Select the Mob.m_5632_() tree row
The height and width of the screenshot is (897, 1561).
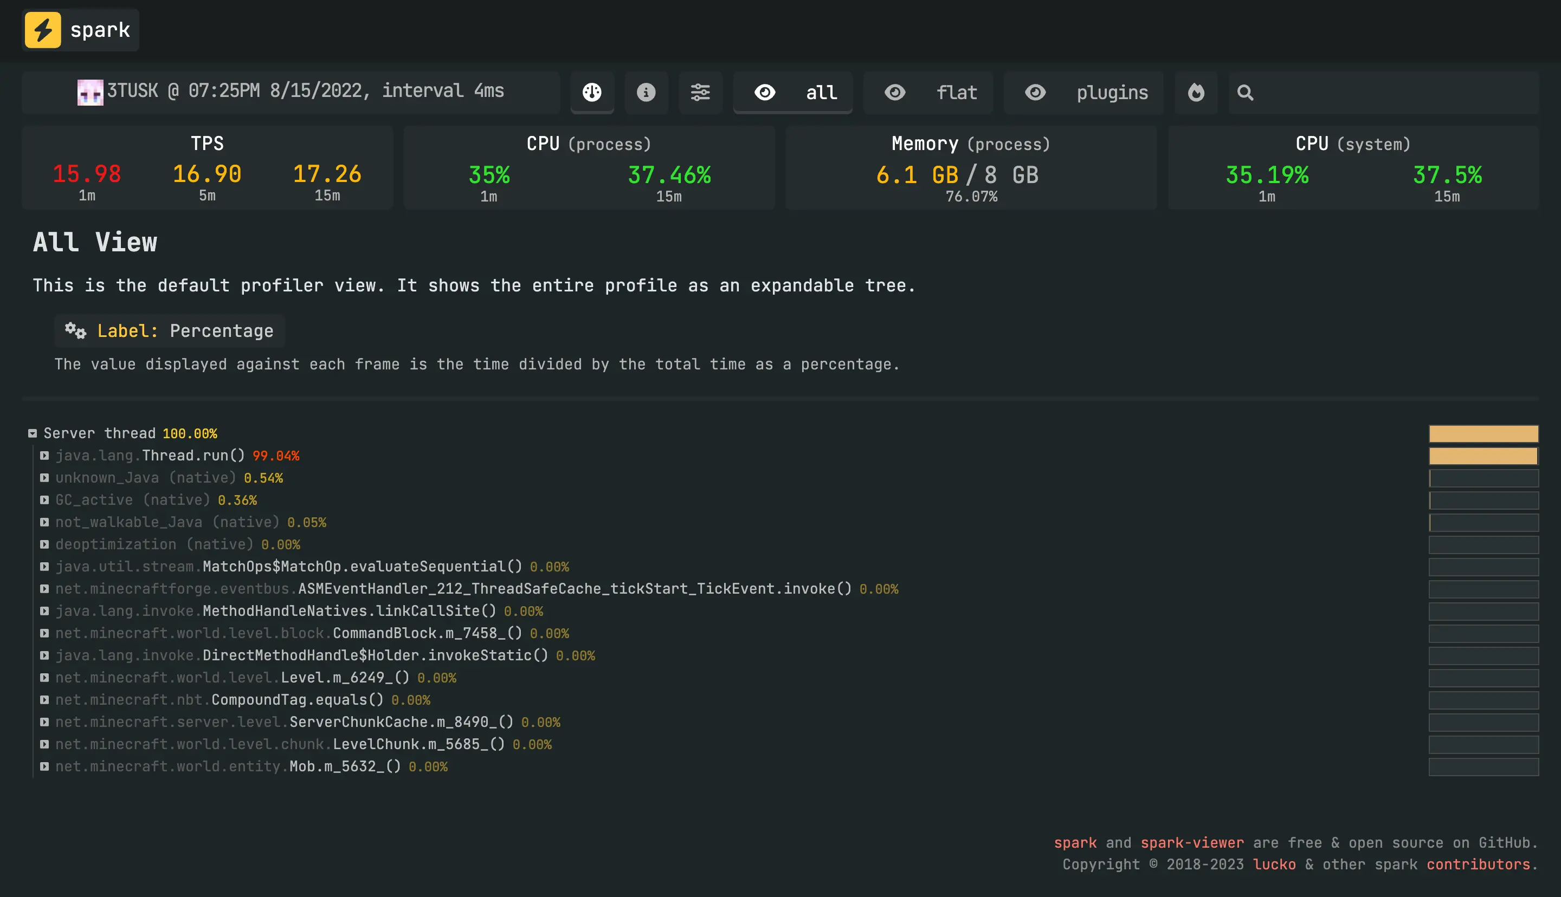(345, 766)
